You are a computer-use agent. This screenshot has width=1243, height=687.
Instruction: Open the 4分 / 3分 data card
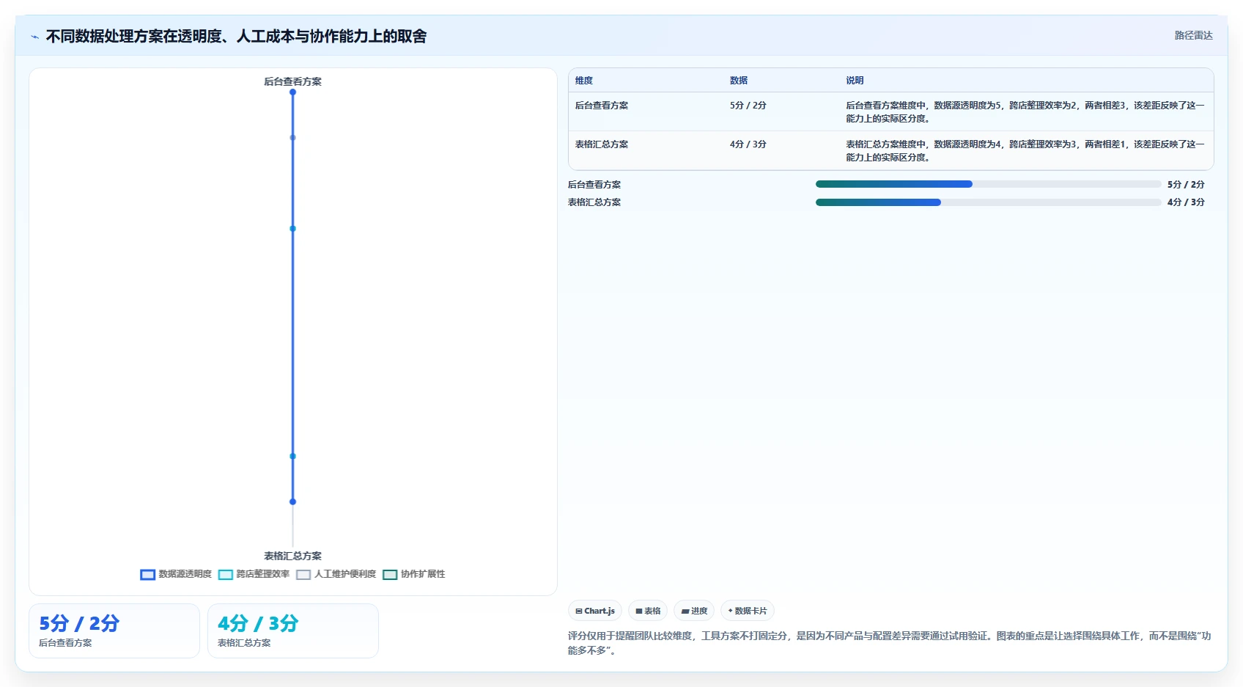[293, 631]
